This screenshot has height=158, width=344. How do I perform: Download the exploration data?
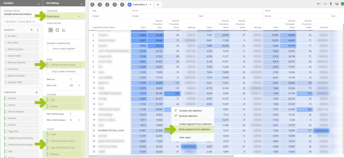point(331,4)
